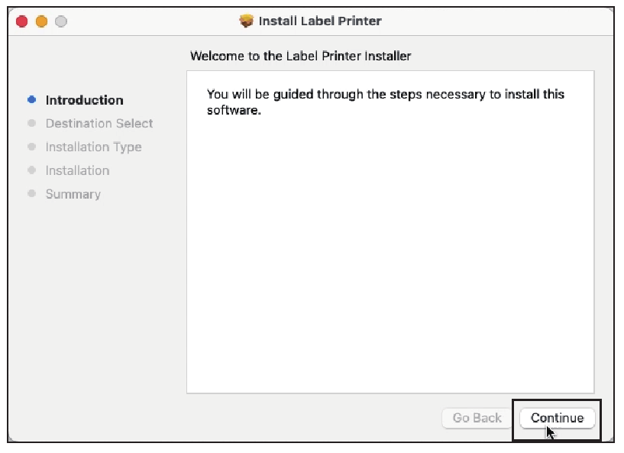Click the gray bullet beside Installation step
Image resolution: width=624 pixels, height=453 pixels.
pyautogui.click(x=32, y=170)
